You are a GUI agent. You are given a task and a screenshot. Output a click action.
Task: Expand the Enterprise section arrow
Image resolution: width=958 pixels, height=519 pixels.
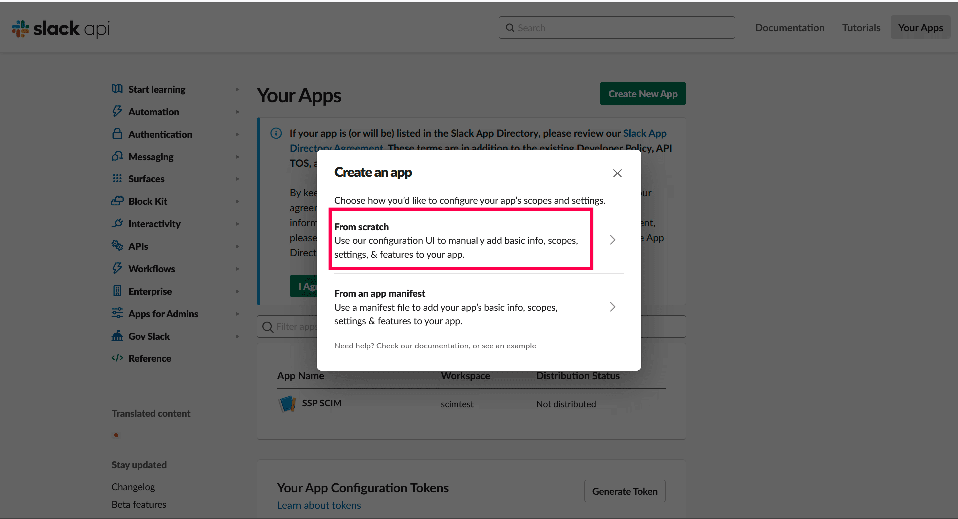[238, 291]
